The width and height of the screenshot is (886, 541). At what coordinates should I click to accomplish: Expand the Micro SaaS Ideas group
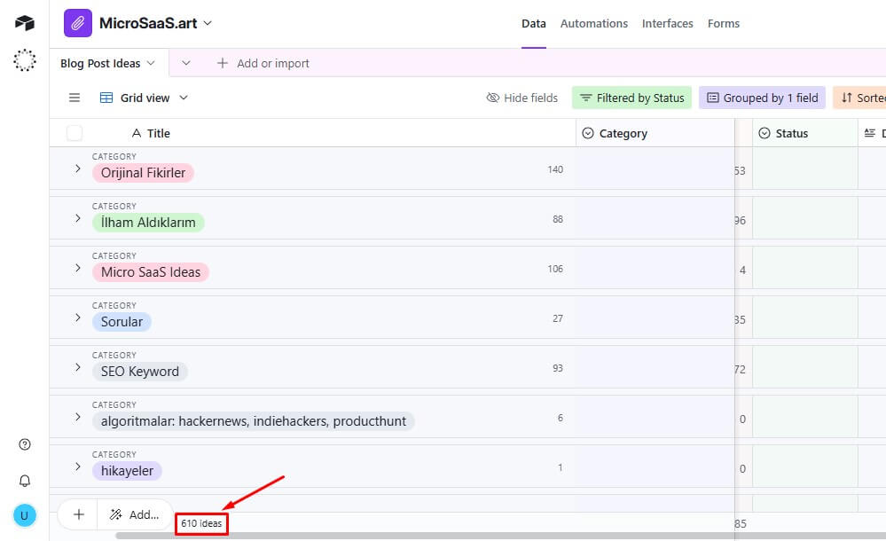coord(77,268)
